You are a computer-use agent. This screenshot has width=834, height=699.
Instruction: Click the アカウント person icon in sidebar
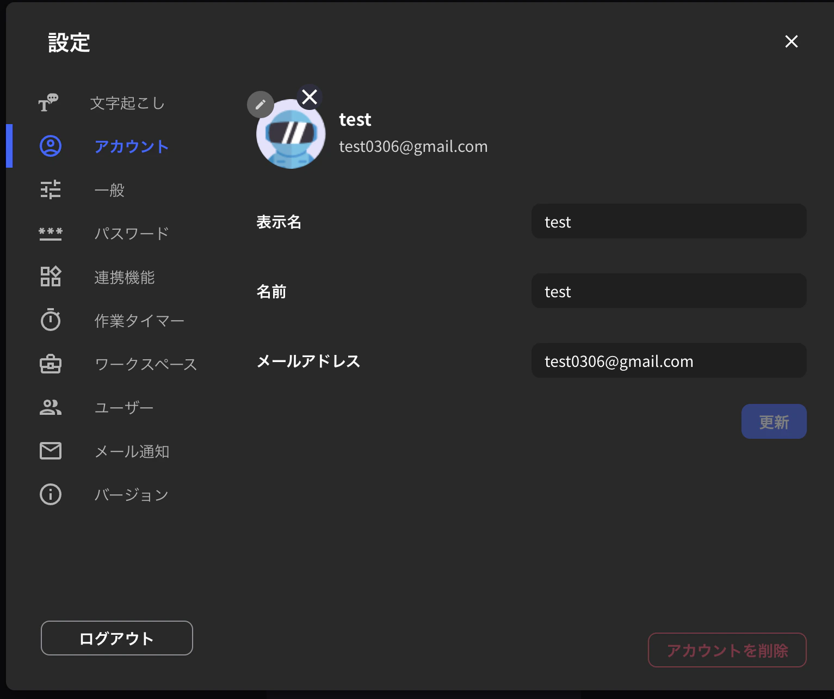[50, 146]
